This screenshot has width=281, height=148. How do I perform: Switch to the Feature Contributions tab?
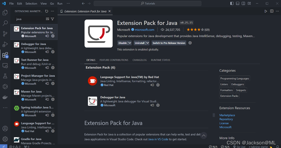[x=114, y=60]
